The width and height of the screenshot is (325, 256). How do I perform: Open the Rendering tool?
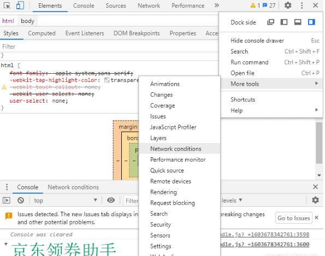pos(179,192)
